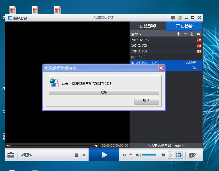Close the 暴风影音升级向导 dialog
The image size is (219, 171).
coord(161,68)
